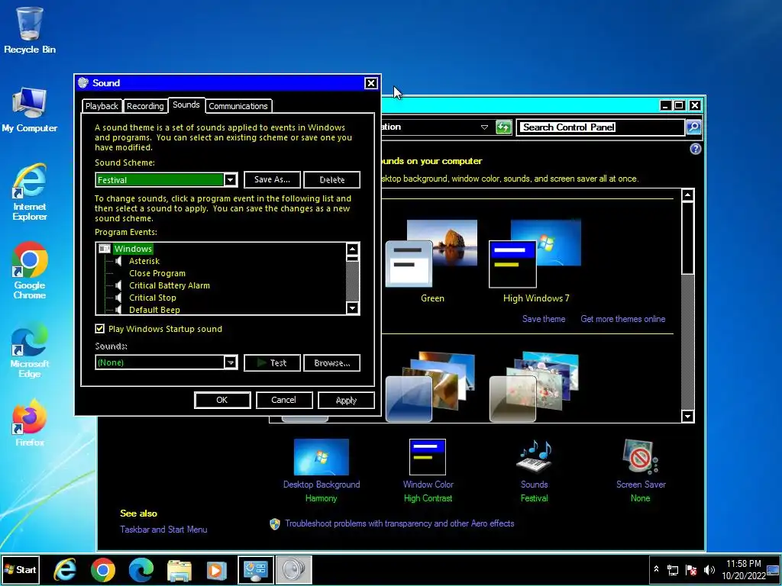
Task: Select the Critical Battery Alarm event
Action: click(169, 285)
